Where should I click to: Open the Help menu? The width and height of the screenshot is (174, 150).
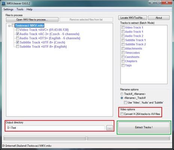[30, 9]
